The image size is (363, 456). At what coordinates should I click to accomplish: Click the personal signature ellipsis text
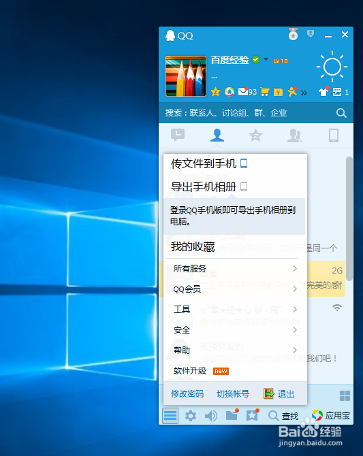pos(214,78)
